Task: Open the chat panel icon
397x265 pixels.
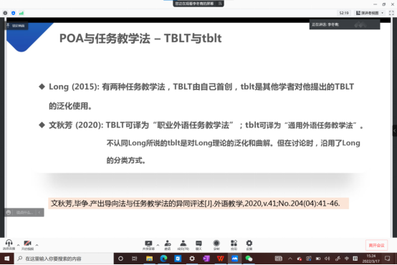Action: pyautogui.click(x=198, y=245)
